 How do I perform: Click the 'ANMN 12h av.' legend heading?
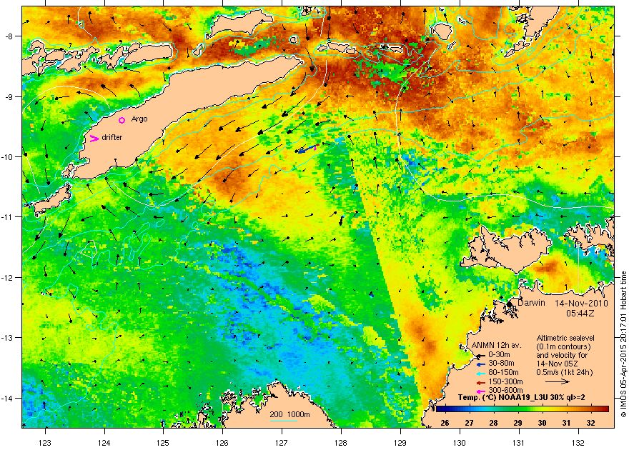(x=496, y=346)
